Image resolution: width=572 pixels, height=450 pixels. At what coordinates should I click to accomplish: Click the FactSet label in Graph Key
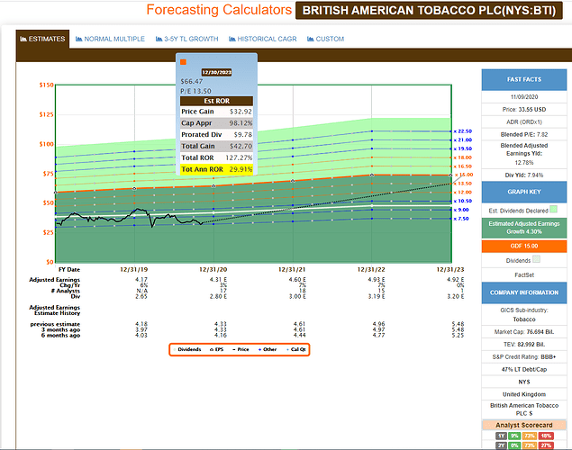524,275
